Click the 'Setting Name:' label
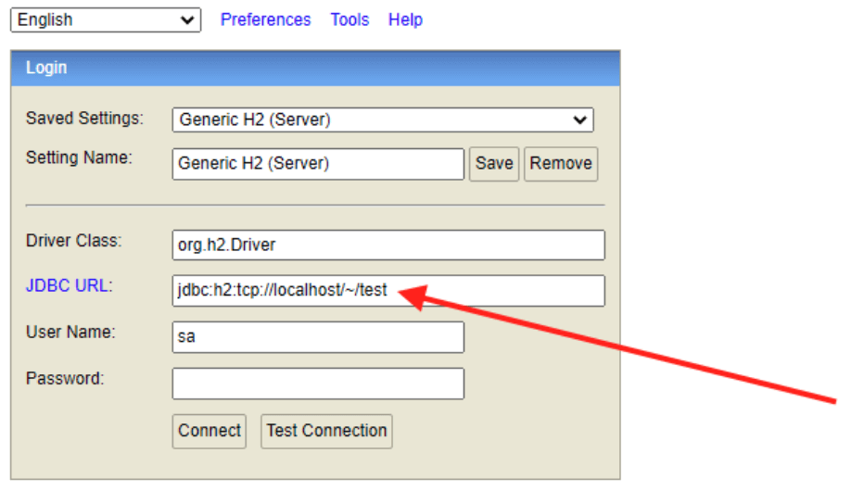The image size is (851, 491). click(79, 157)
